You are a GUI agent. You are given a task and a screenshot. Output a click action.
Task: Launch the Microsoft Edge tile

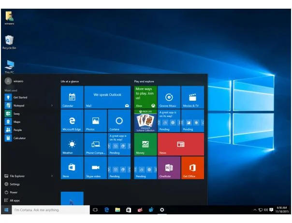coord(72,120)
